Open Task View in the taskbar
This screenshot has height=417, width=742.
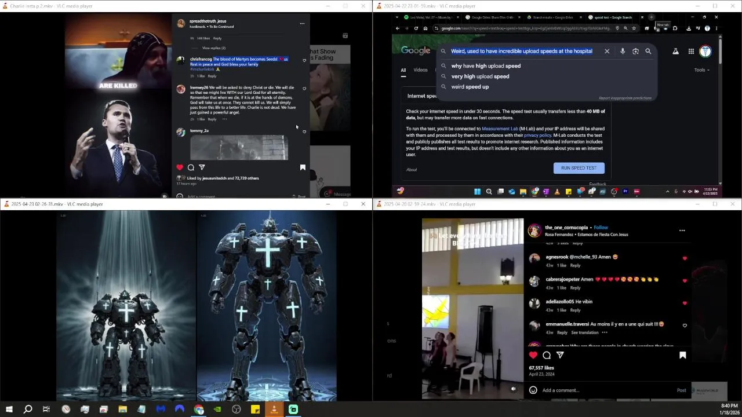(46, 409)
